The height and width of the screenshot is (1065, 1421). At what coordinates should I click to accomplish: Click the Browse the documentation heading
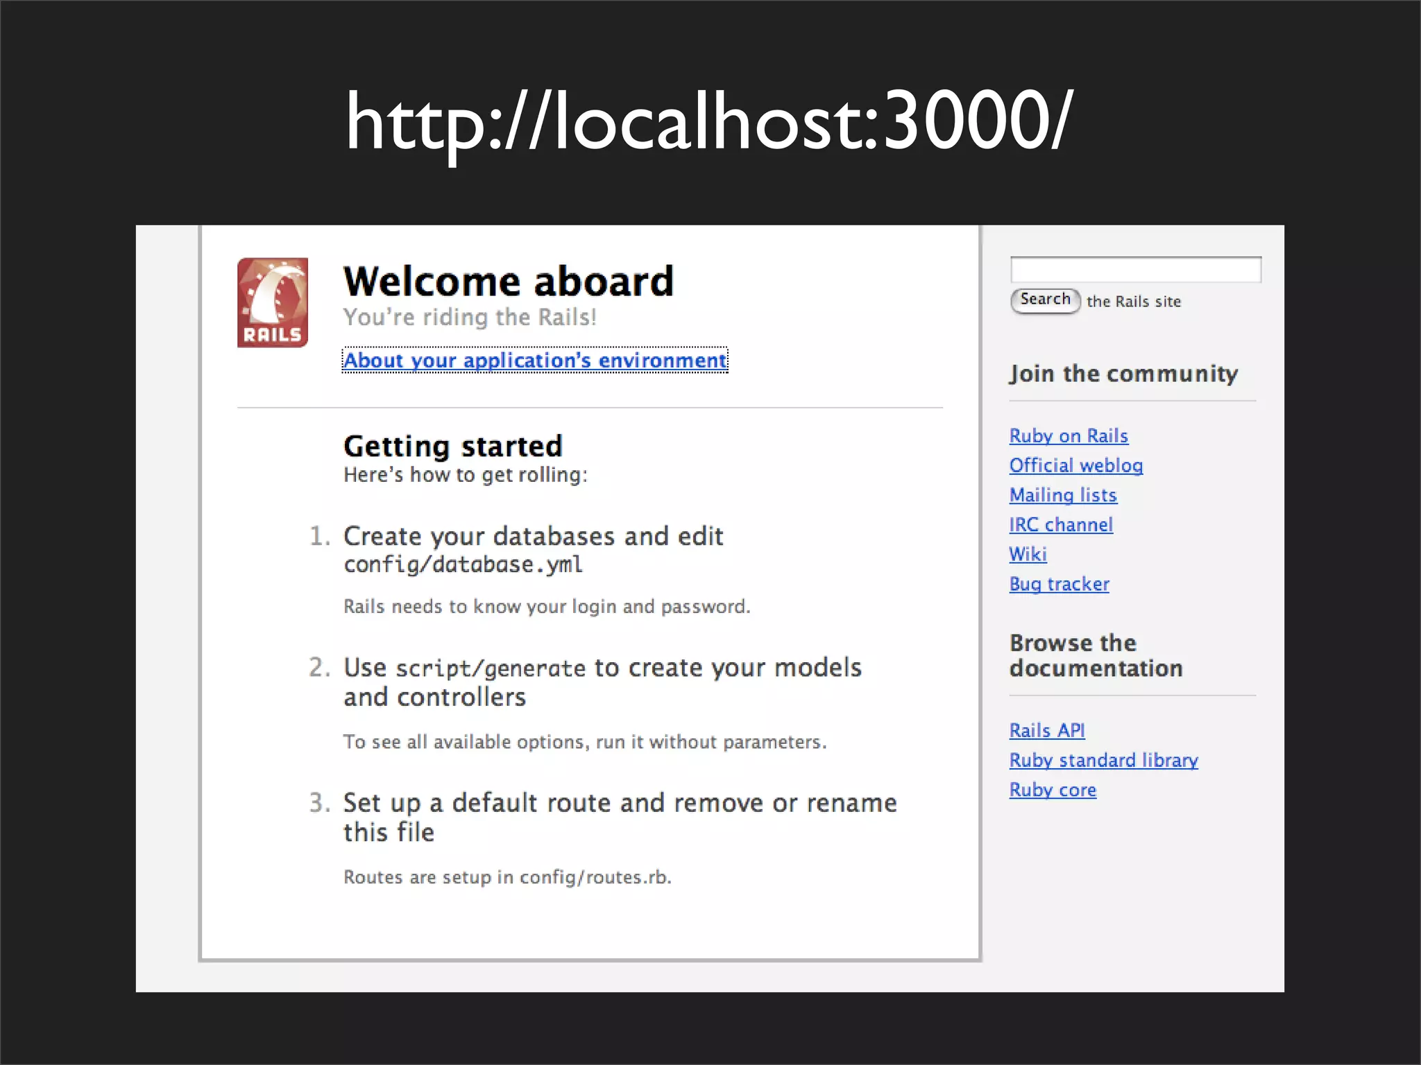click(x=1096, y=655)
